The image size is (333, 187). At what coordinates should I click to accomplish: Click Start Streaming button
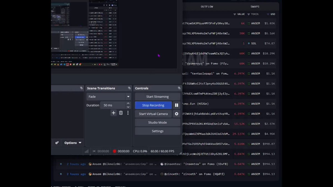(158, 97)
